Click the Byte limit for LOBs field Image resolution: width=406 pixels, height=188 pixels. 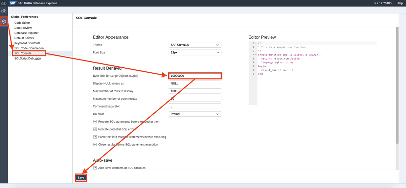tap(195, 76)
